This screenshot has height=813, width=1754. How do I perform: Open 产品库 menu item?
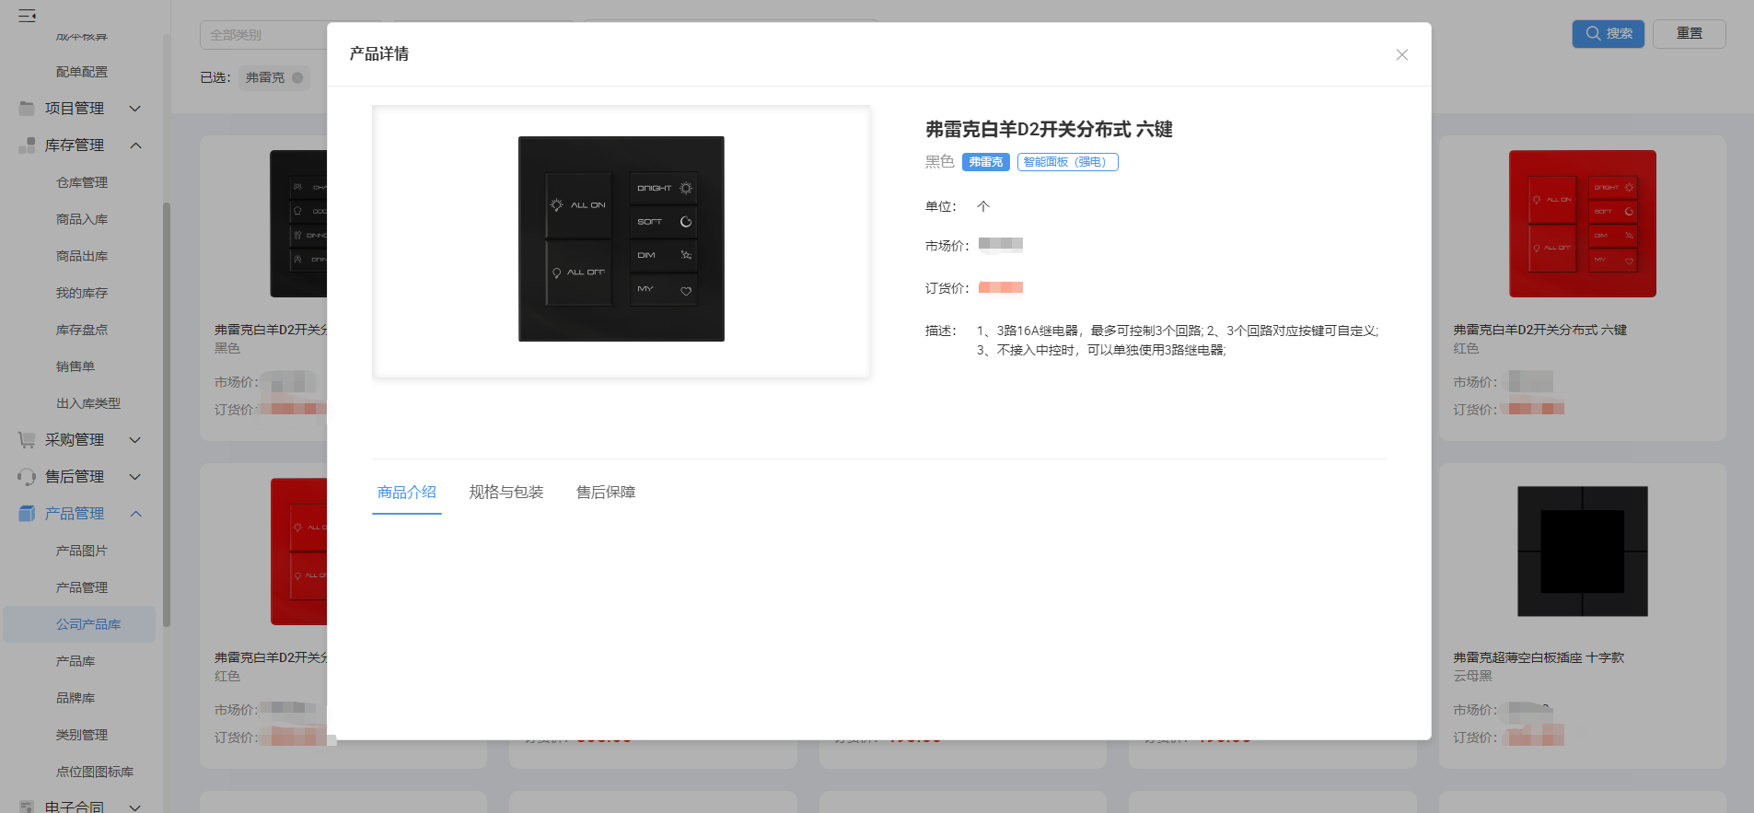point(76,661)
